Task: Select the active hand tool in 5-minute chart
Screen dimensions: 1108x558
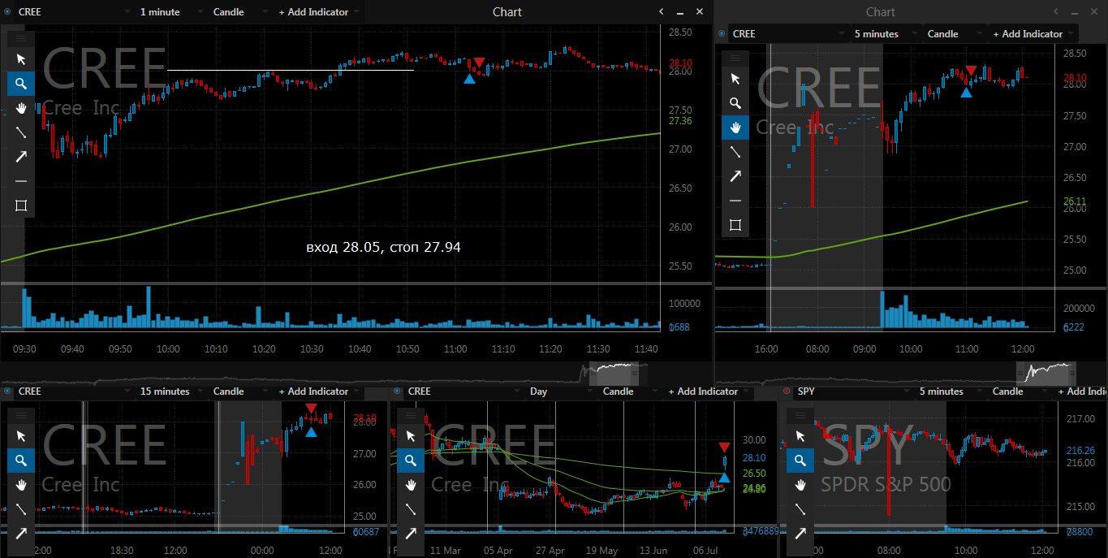Action: pos(735,127)
